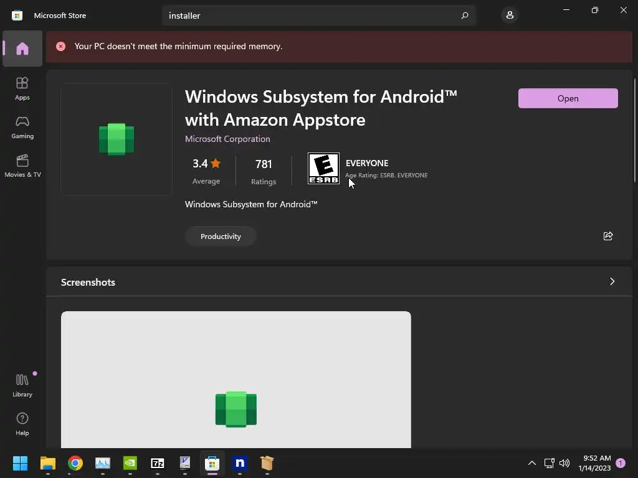This screenshot has width=638, height=478.
Task: Open the Help section
Action: coord(22,423)
